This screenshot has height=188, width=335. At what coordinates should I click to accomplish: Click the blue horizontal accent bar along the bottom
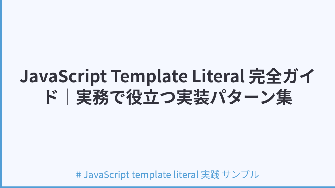167,187
